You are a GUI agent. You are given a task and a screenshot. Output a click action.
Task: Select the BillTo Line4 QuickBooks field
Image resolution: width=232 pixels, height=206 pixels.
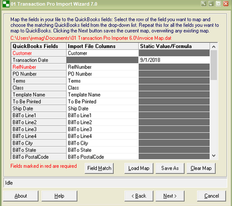click(x=39, y=136)
